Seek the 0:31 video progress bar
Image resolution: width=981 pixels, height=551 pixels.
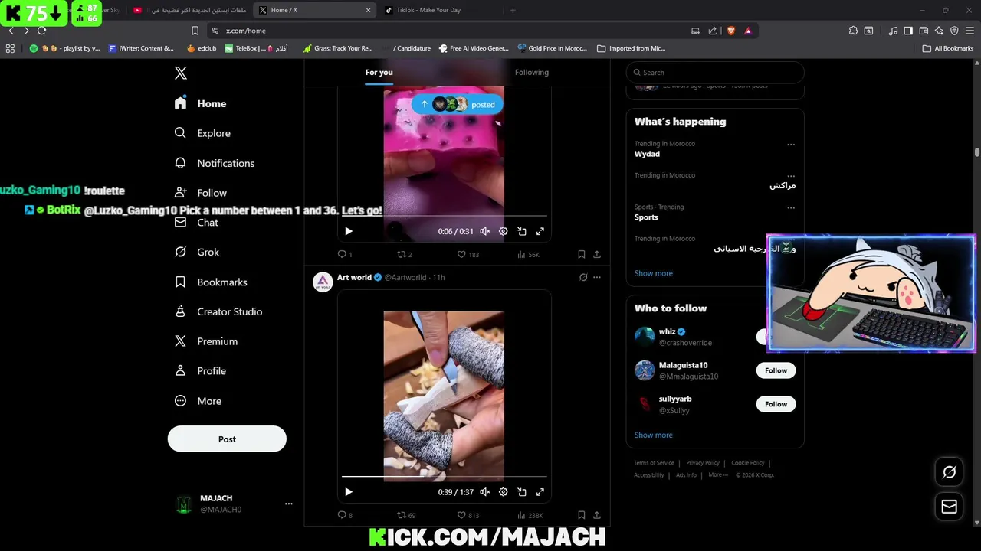coord(445,217)
